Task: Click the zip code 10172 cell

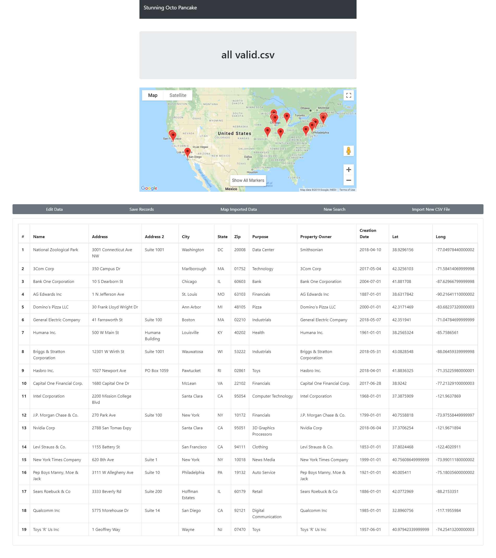Action: click(240, 415)
